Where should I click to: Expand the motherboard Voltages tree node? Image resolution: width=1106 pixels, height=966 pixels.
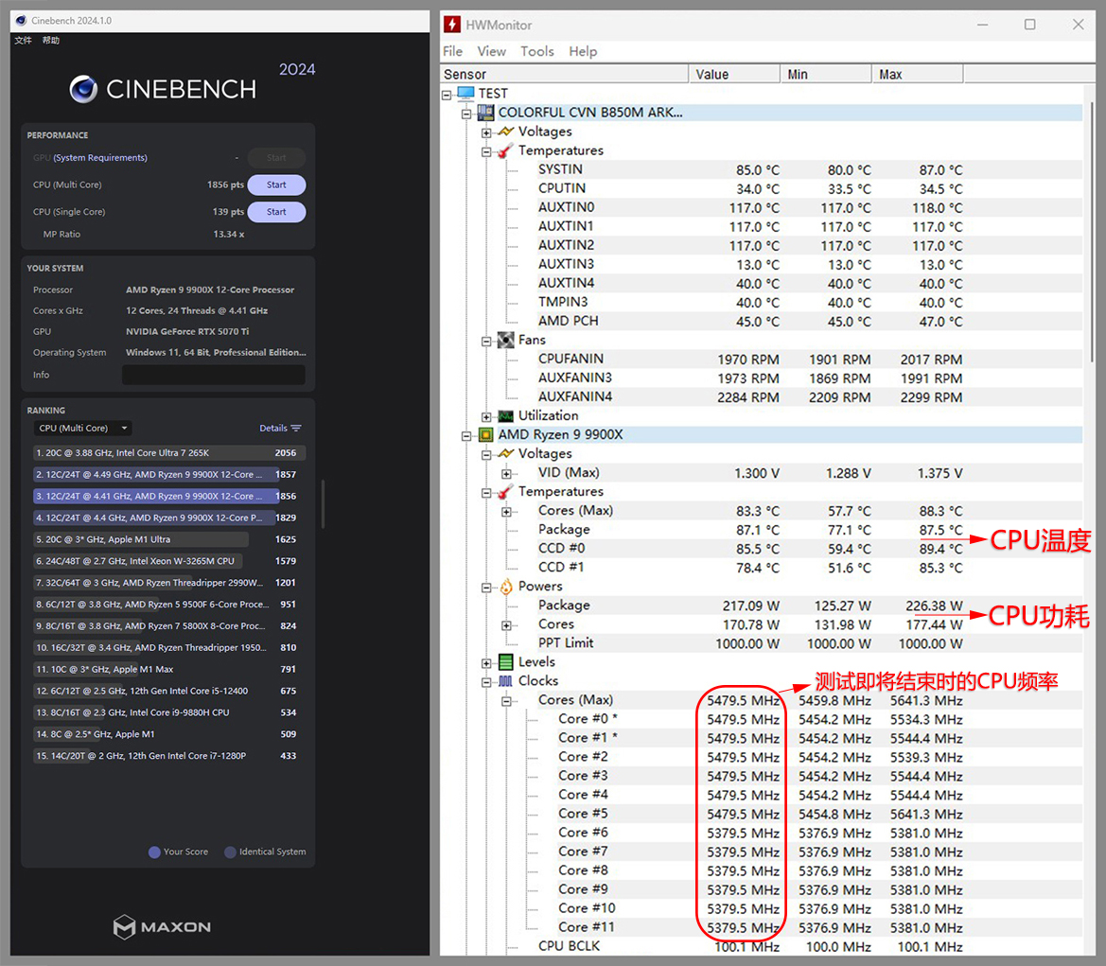486,132
